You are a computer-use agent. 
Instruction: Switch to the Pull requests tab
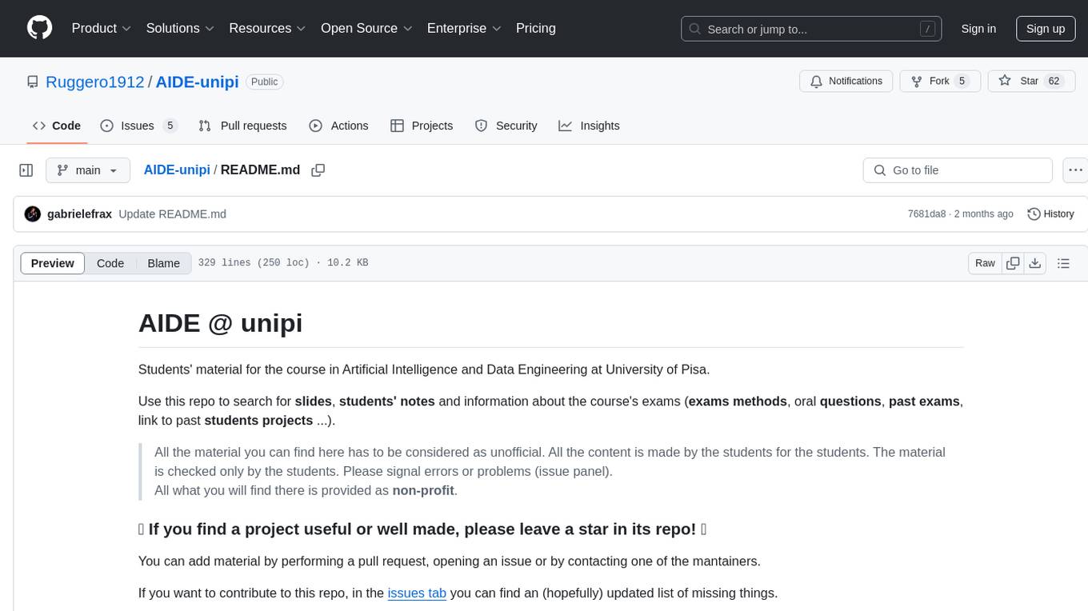click(242, 126)
